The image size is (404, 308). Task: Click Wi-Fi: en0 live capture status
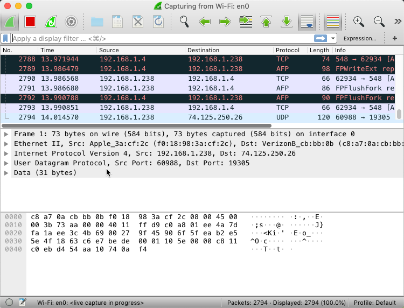coord(90,303)
